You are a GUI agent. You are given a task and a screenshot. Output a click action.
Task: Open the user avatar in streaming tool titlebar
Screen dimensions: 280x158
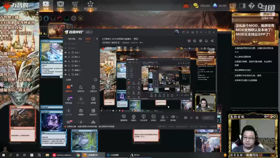[176, 32]
